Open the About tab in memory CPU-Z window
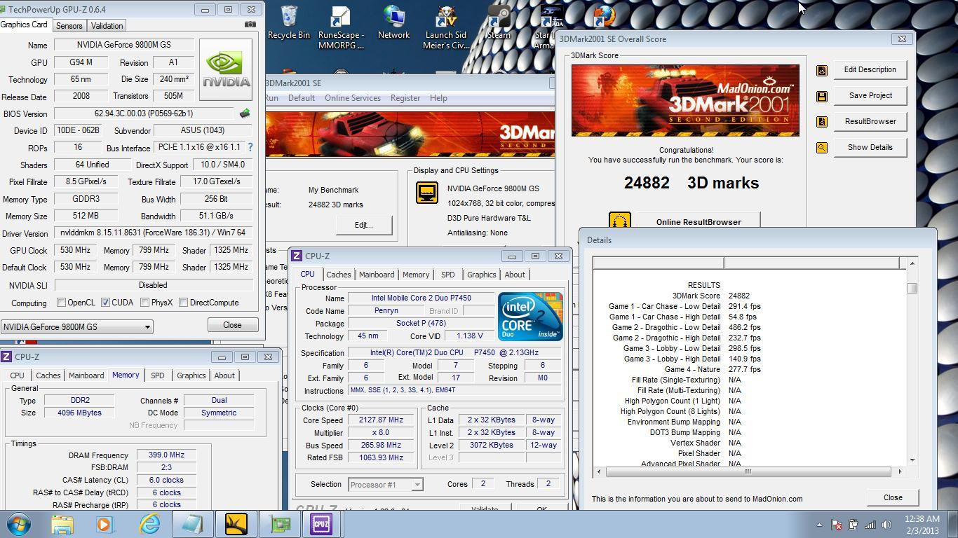958x538 pixels. click(224, 375)
